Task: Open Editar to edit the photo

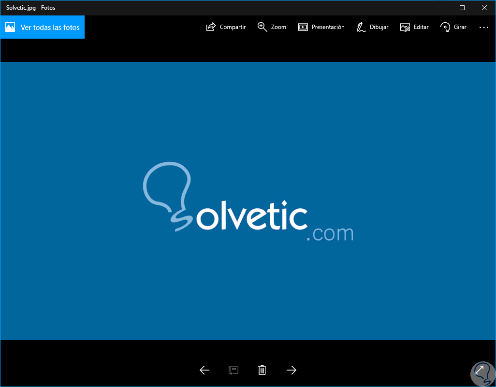Action: coord(414,27)
